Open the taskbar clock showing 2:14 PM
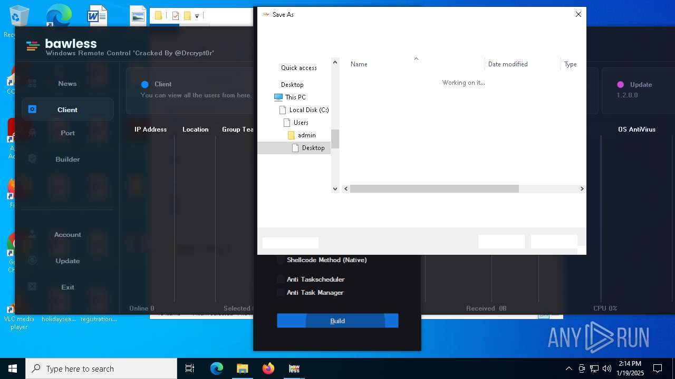Screen dimensions: 675x379 630,368
